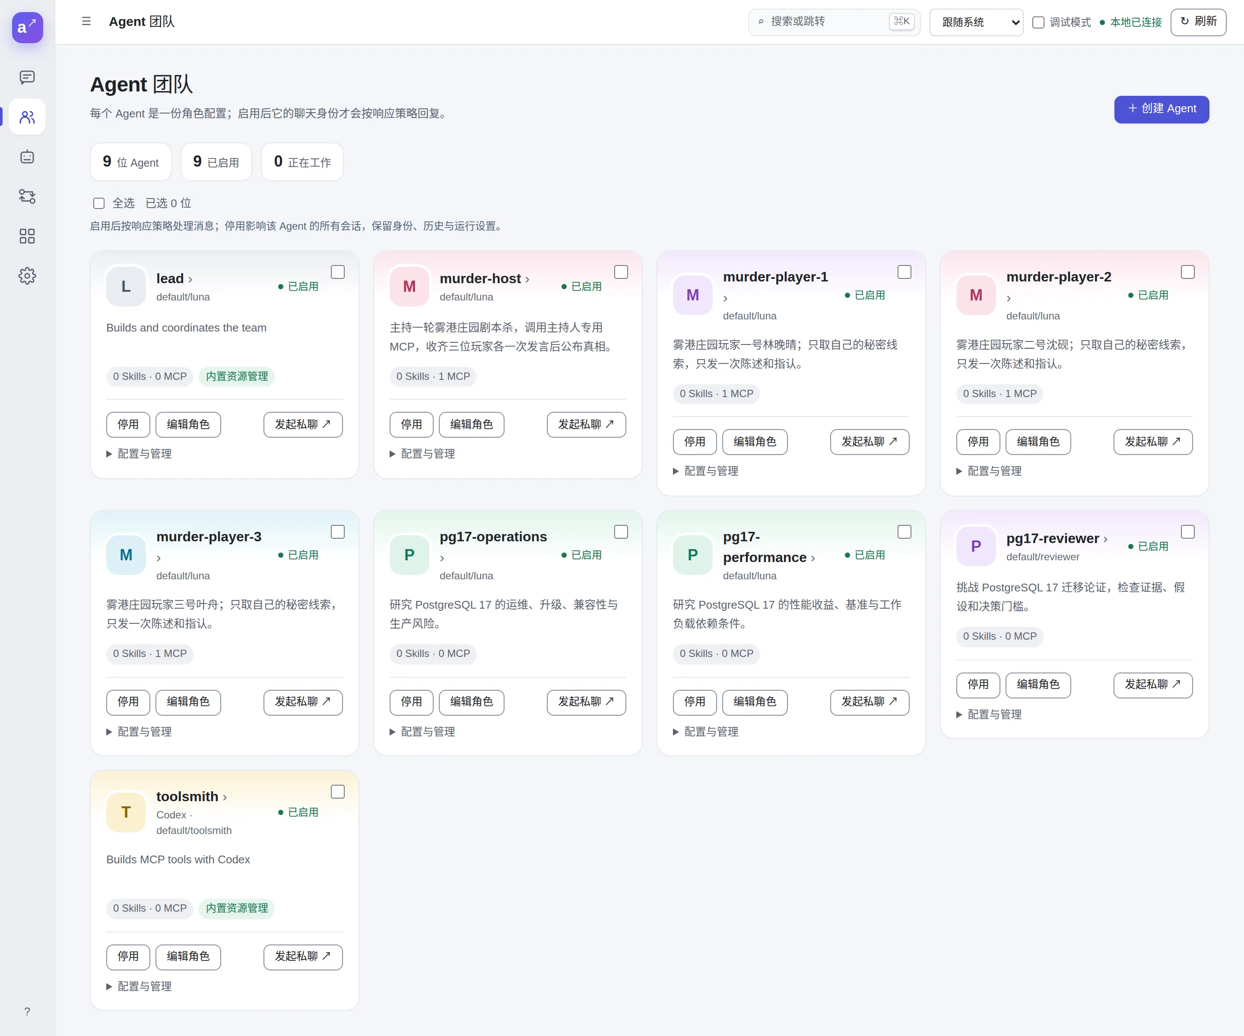Image resolution: width=1244 pixels, height=1036 pixels.
Task: Open the pg17-reviewer agent name link
Action: (1057, 538)
